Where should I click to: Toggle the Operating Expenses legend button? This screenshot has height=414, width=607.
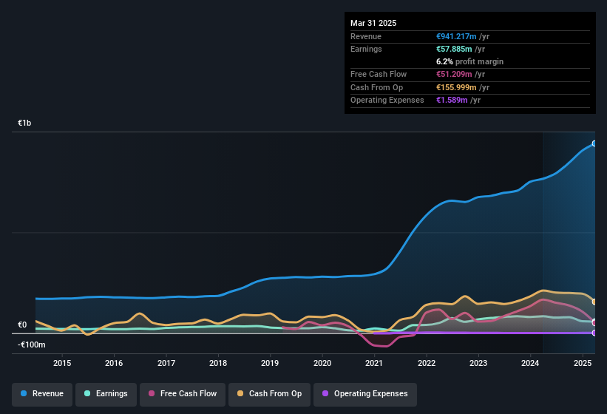click(x=365, y=394)
